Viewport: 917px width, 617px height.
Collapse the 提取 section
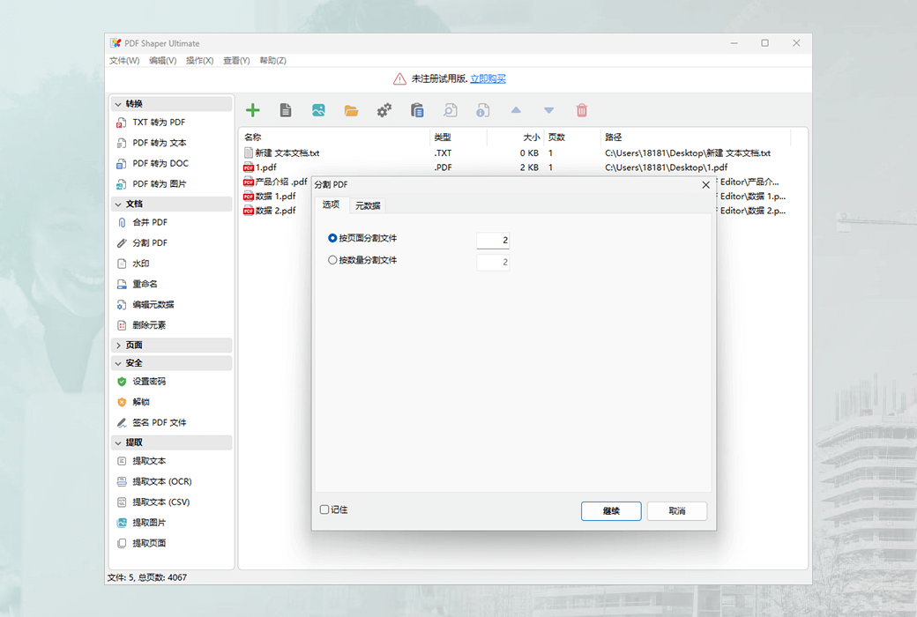point(130,442)
